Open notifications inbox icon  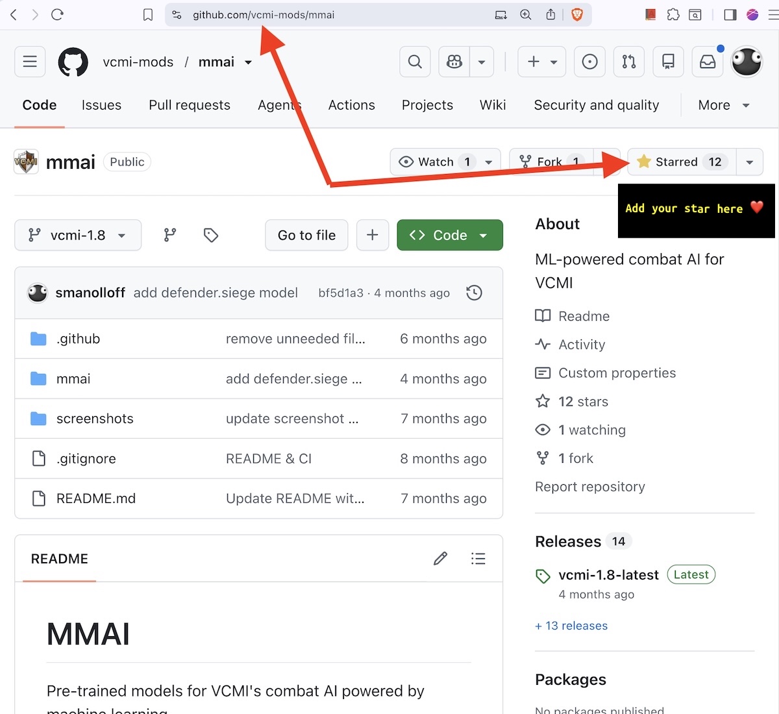pyautogui.click(x=708, y=62)
